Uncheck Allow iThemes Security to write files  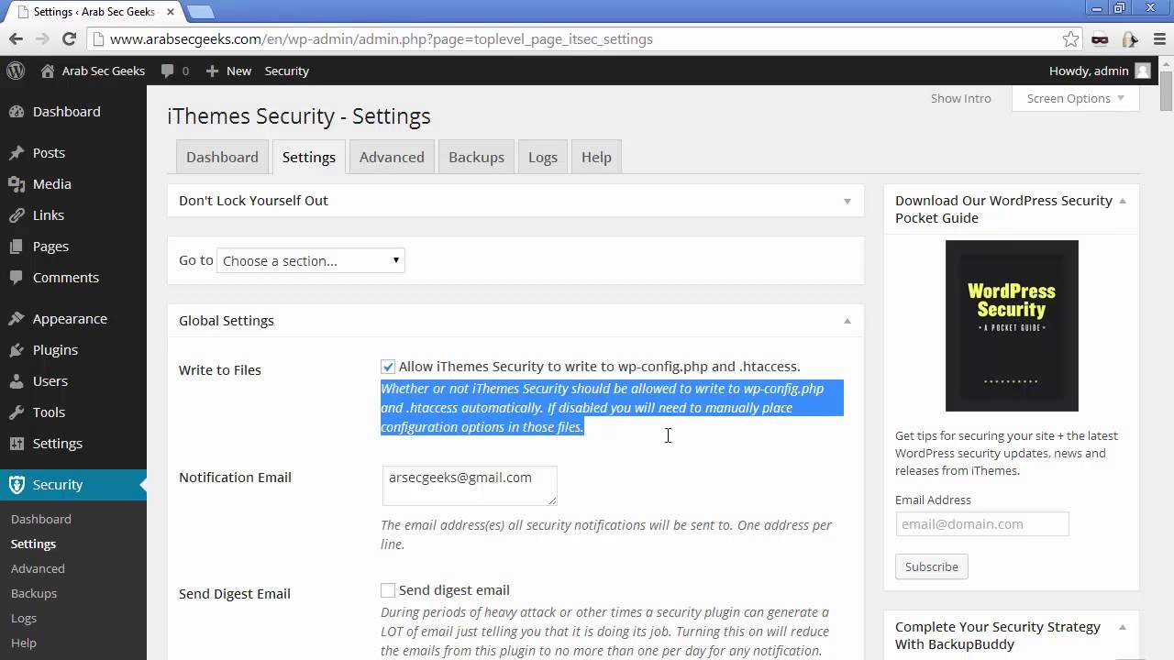388,367
